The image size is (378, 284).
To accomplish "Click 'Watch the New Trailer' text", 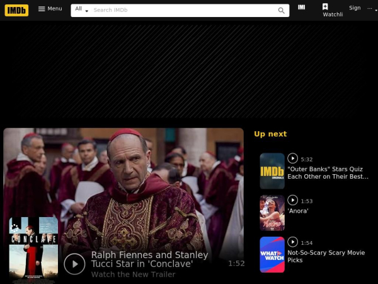I will click(133, 275).
